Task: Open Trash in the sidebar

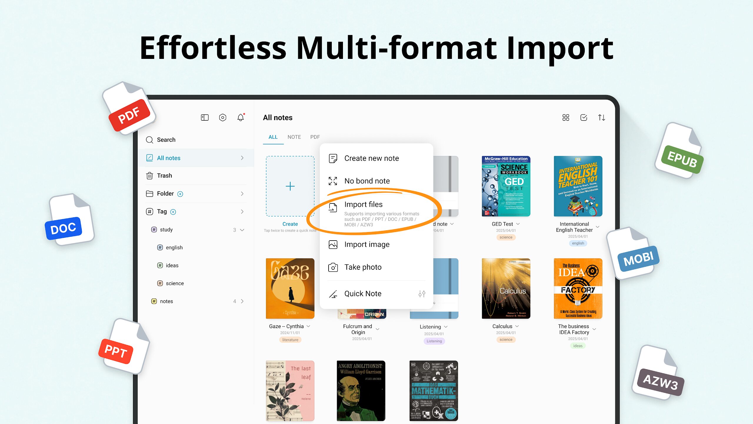Action: pyautogui.click(x=164, y=176)
